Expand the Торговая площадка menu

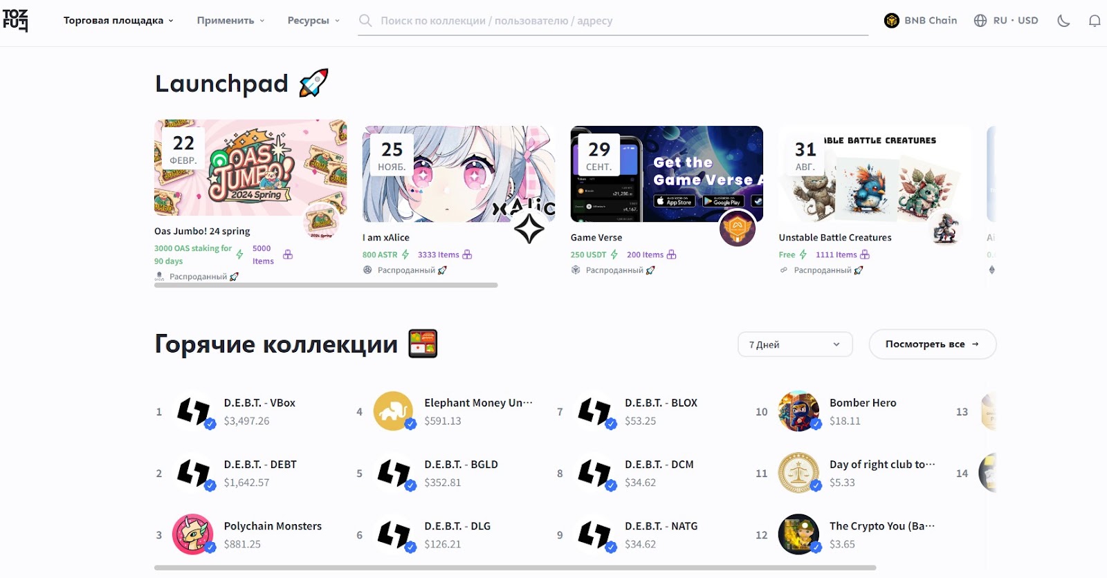pos(118,21)
